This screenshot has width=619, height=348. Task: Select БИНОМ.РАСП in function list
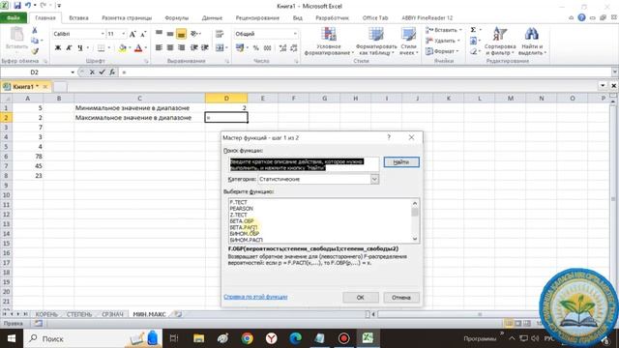246,240
